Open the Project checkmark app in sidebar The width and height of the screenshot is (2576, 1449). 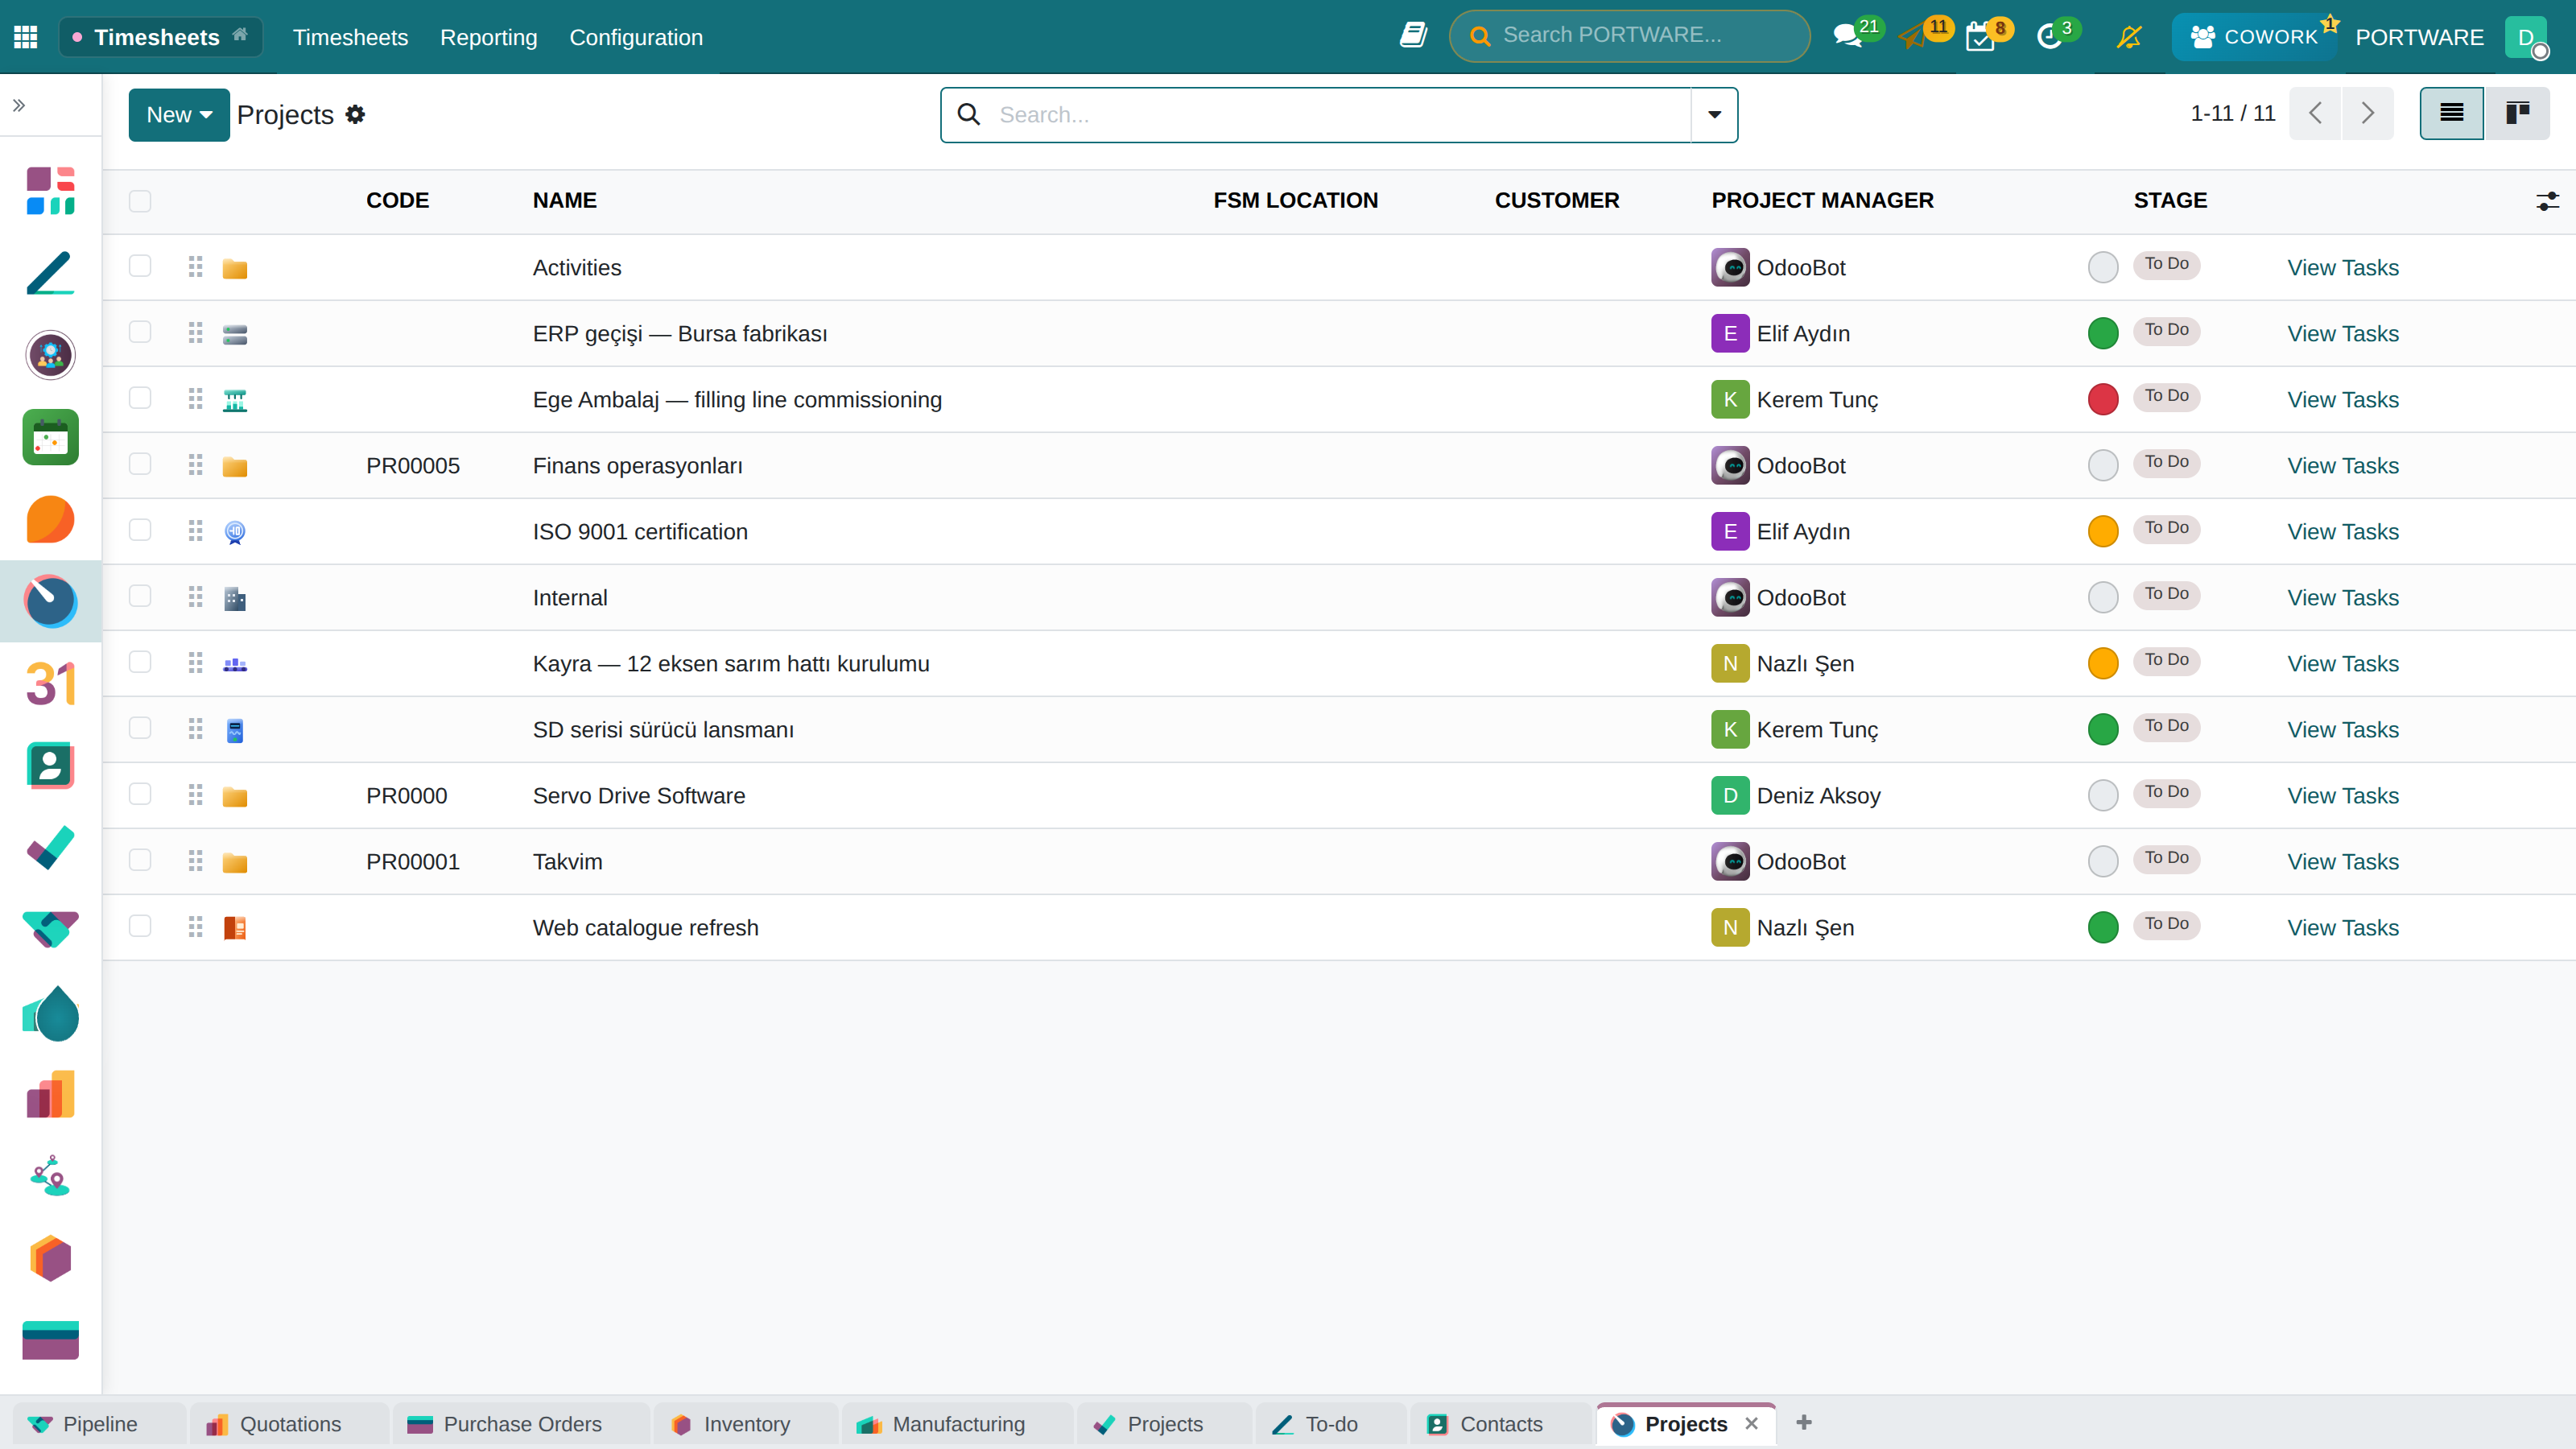click(50, 847)
